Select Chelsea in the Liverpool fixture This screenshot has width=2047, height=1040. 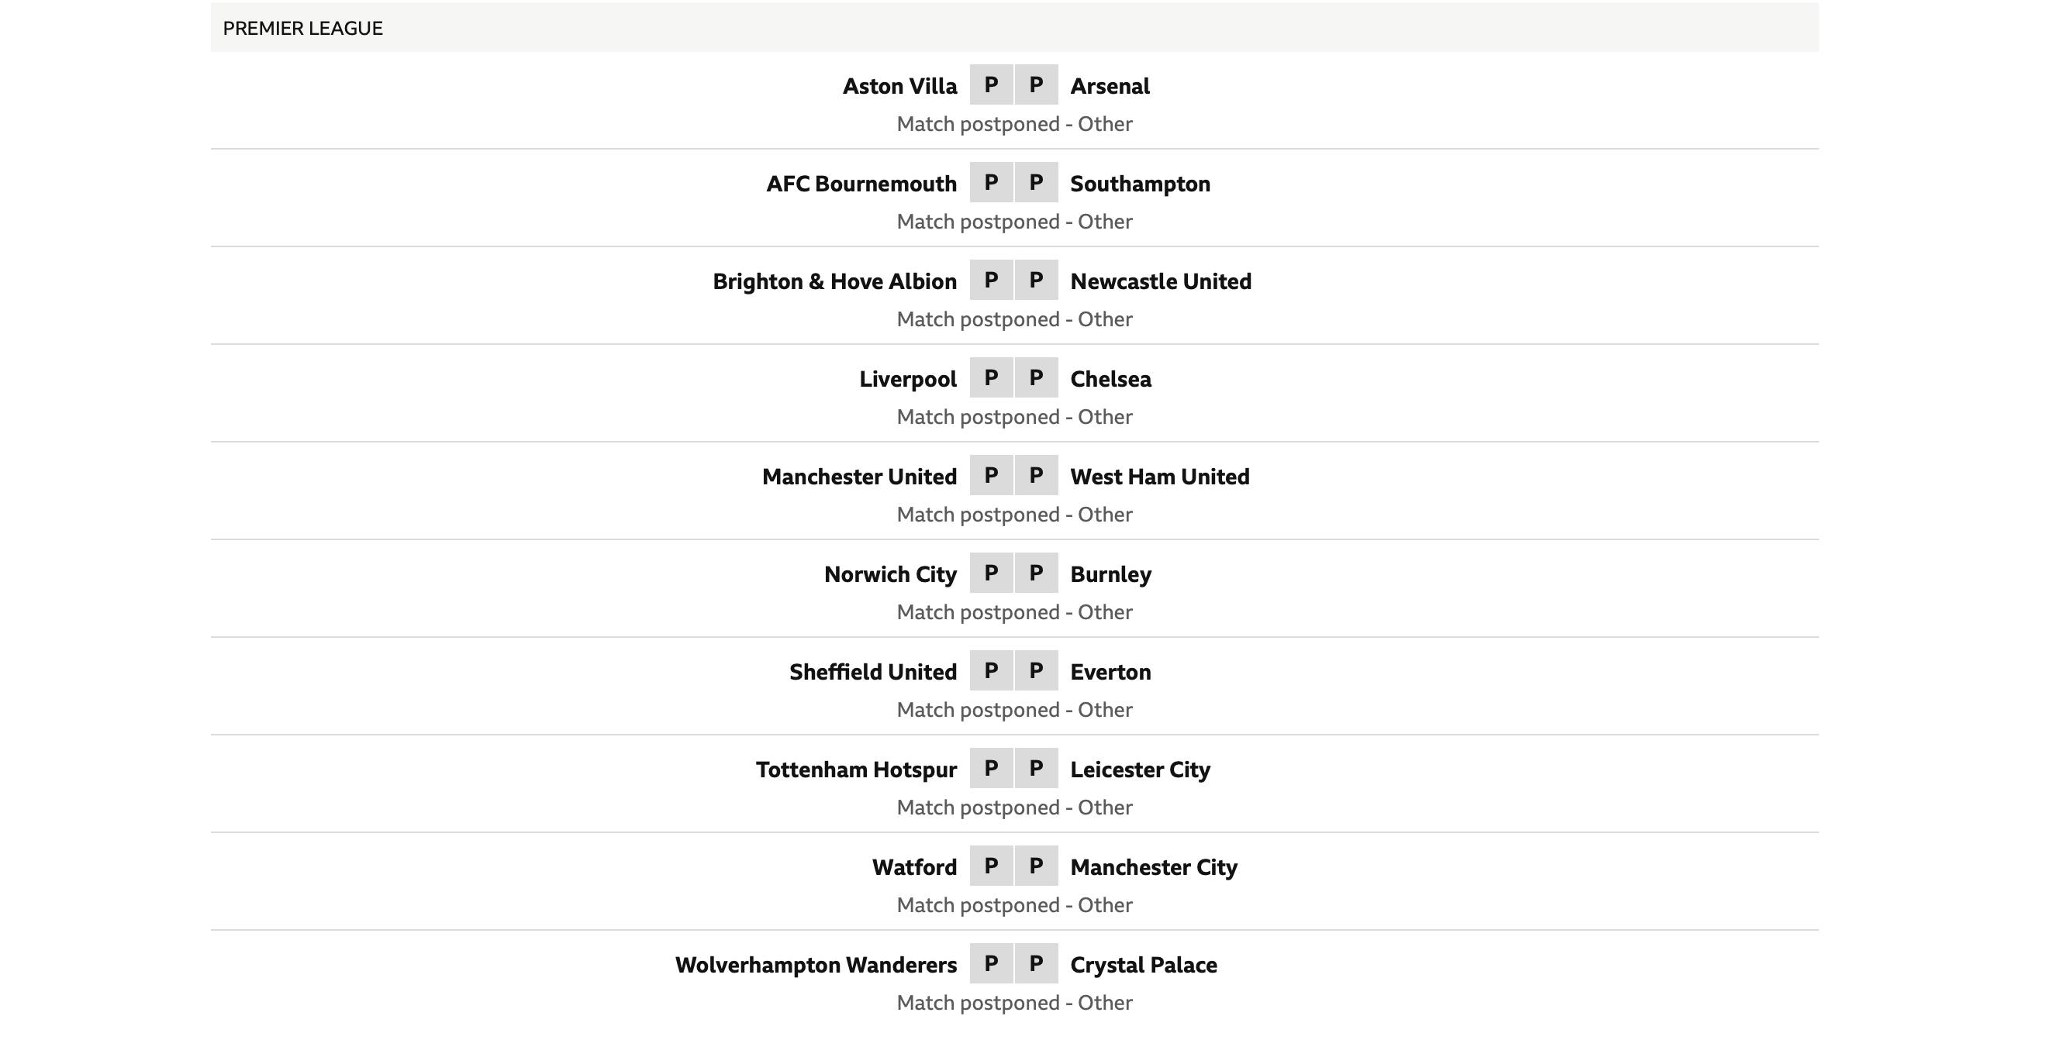point(1110,379)
